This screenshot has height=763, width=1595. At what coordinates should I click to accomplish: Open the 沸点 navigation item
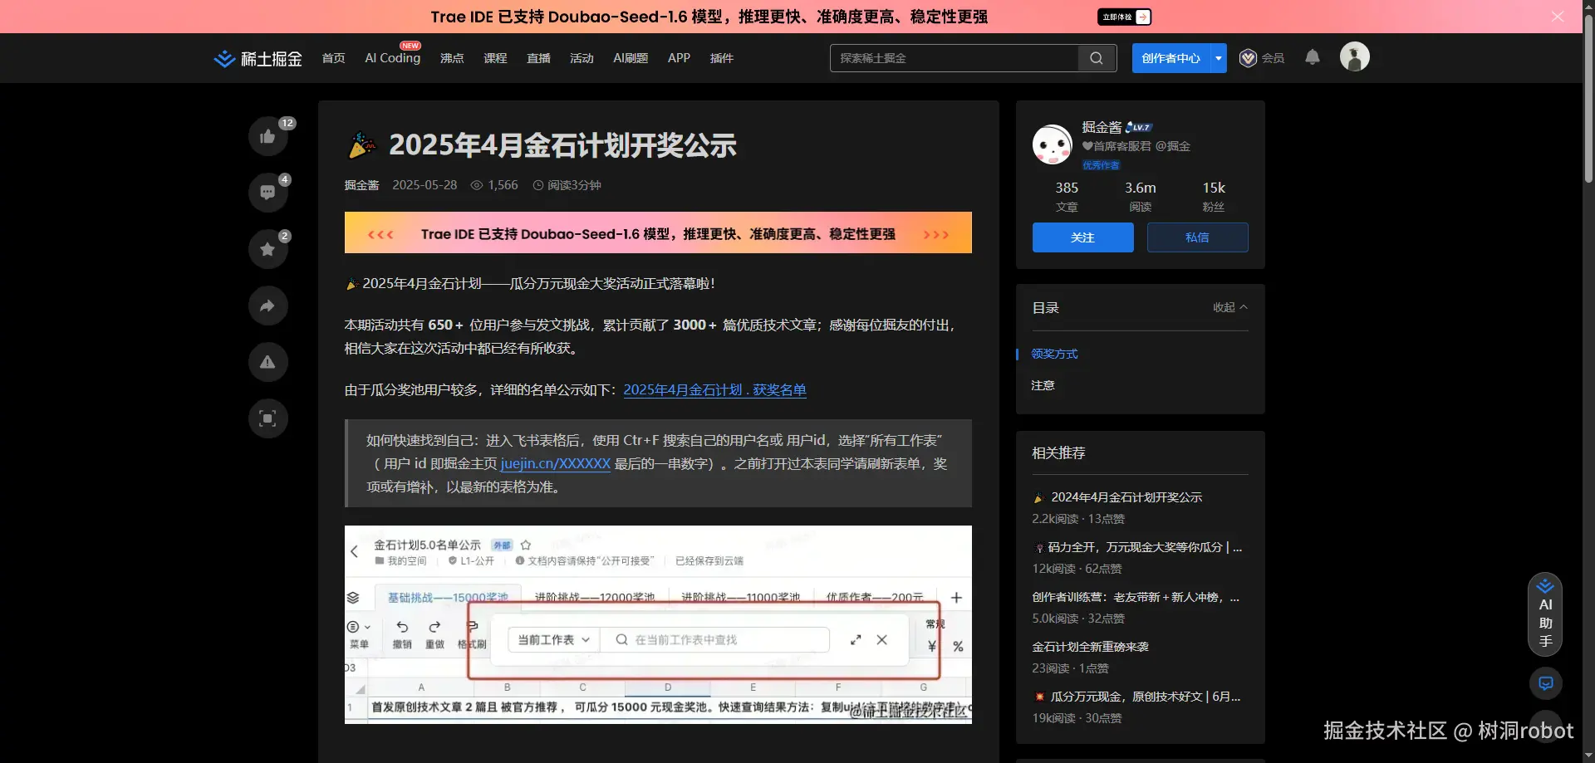pyautogui.click(x=451, y=58)
